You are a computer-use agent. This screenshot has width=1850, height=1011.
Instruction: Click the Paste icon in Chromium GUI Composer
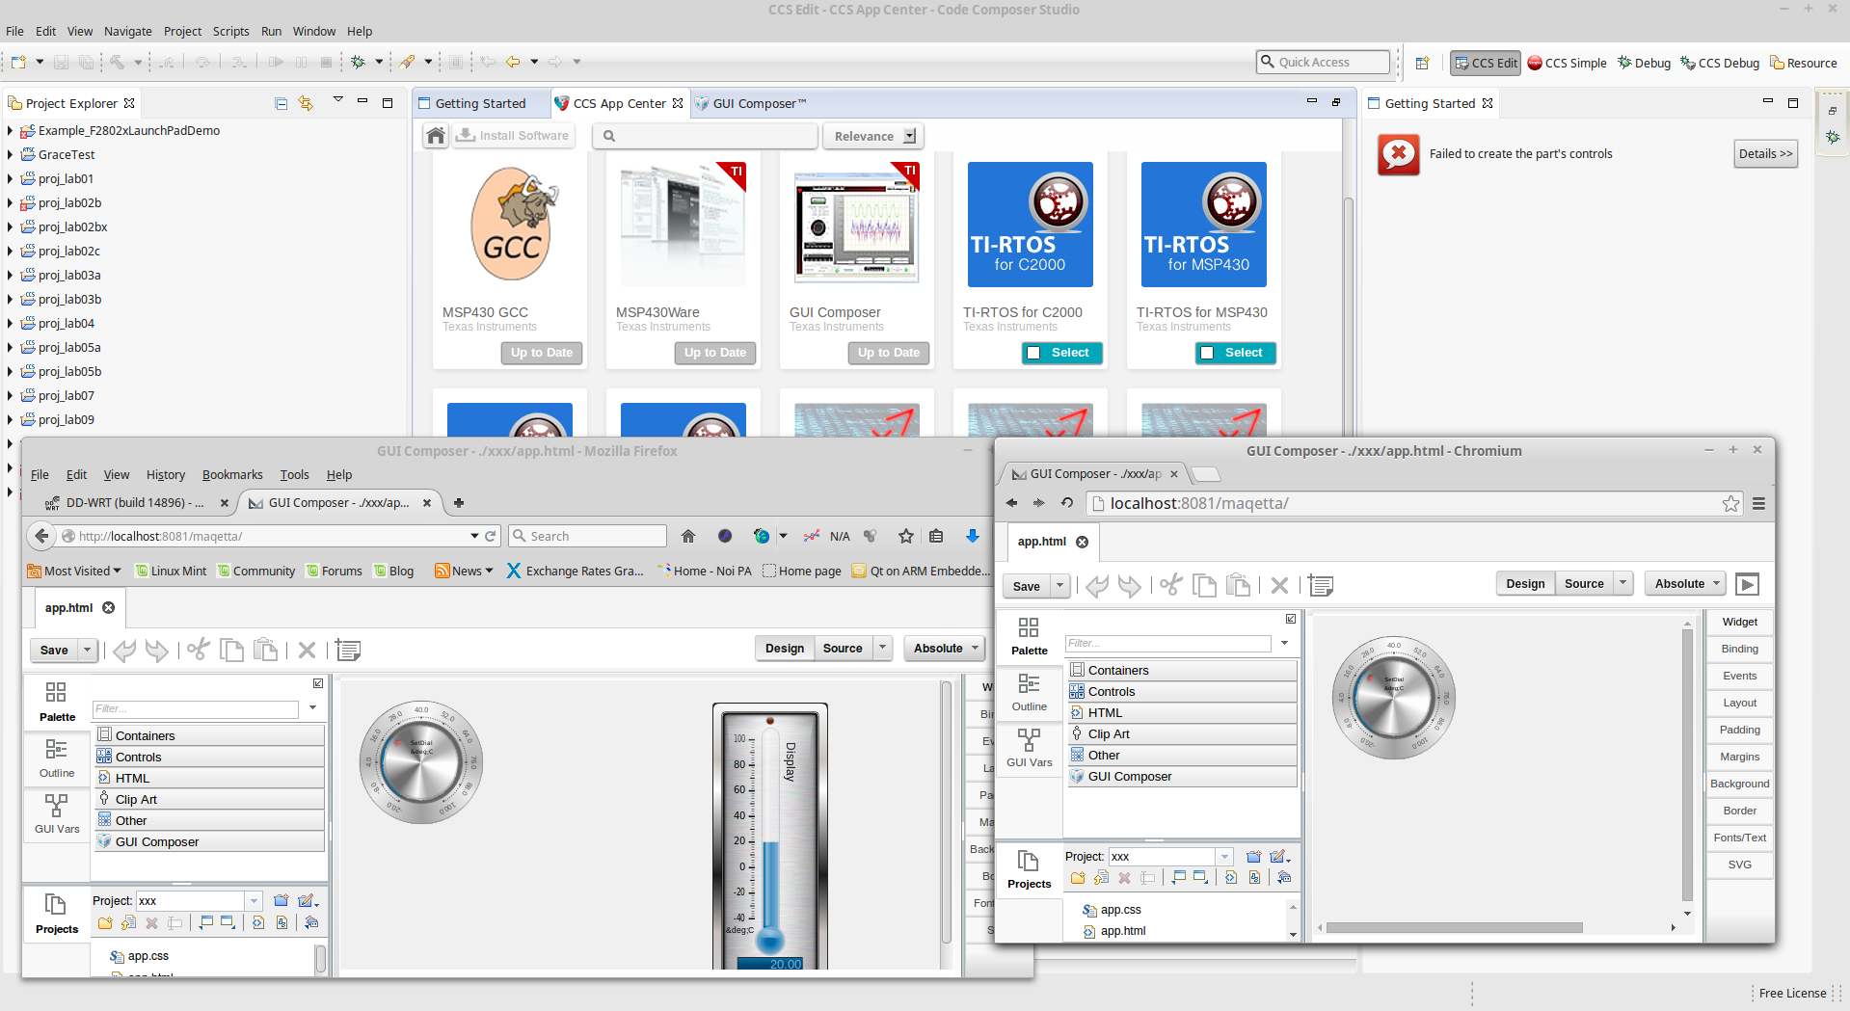click(x=1238, y=585)
